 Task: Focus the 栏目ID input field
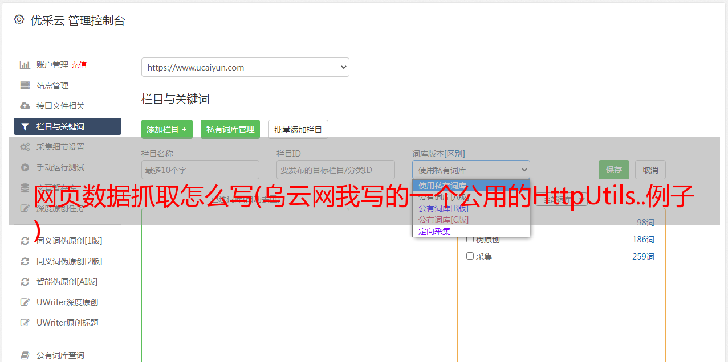336,170
